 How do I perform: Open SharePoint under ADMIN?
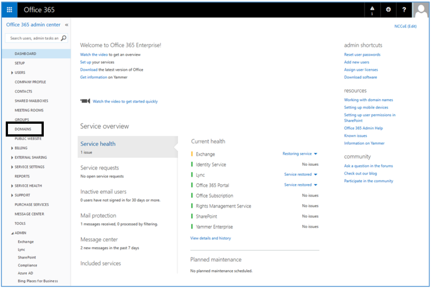[x=27, y=258]
